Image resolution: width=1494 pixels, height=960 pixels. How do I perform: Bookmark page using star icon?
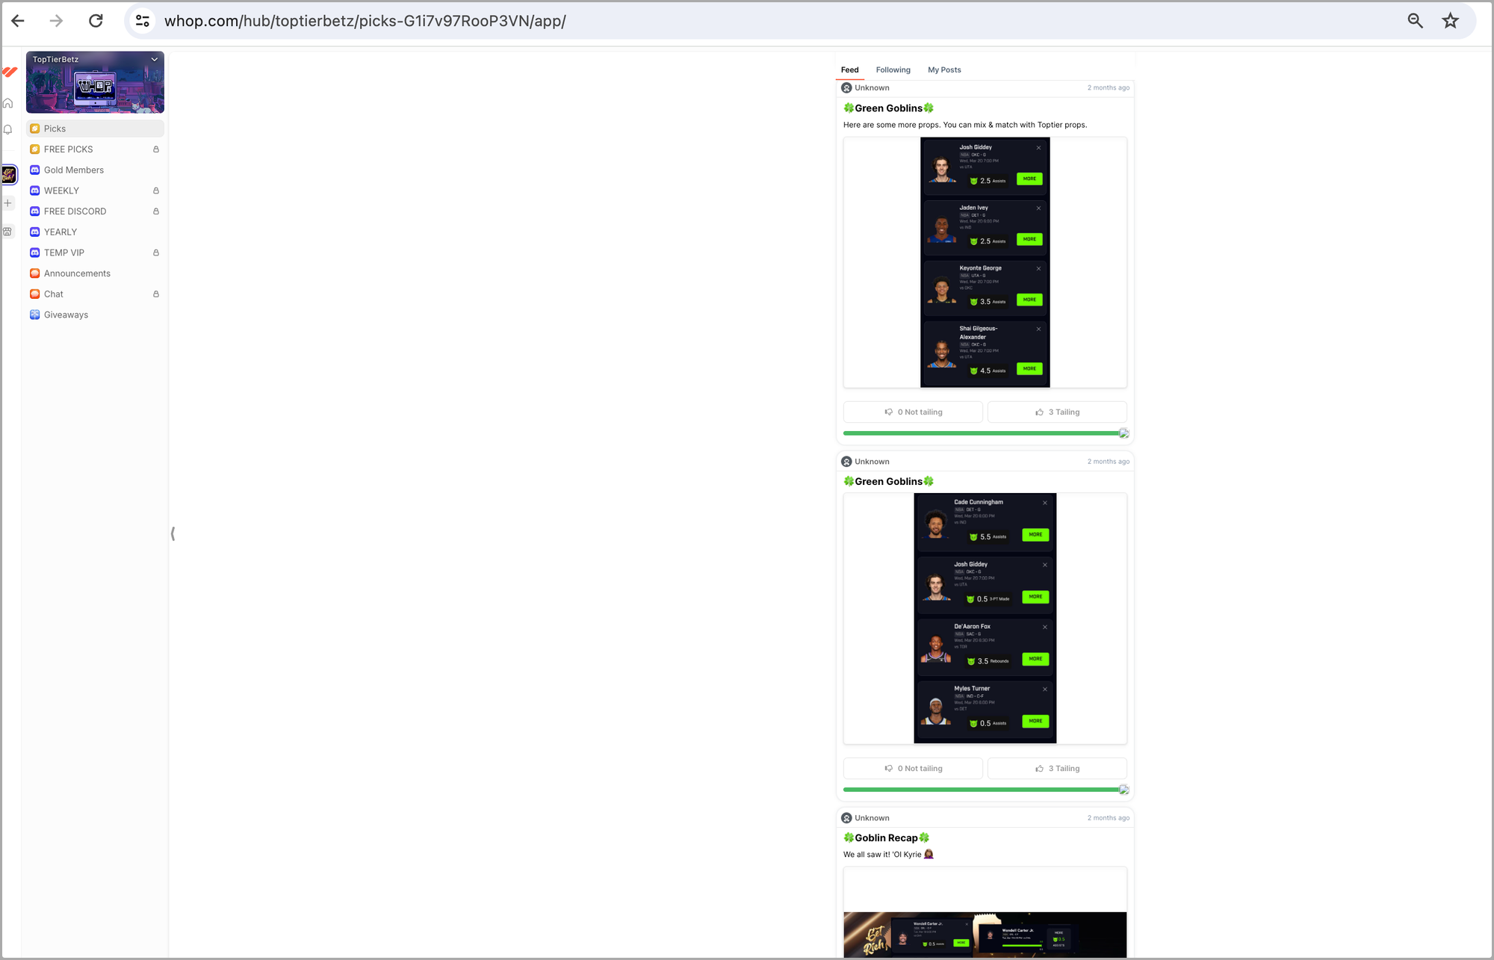click(1450, 21)
